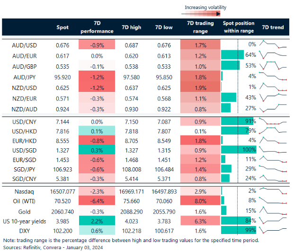Click the US 10-year yields 2.2% cell
Viewport: 294px width, 252px height.
pyautogui.click(x=97, y=221)
